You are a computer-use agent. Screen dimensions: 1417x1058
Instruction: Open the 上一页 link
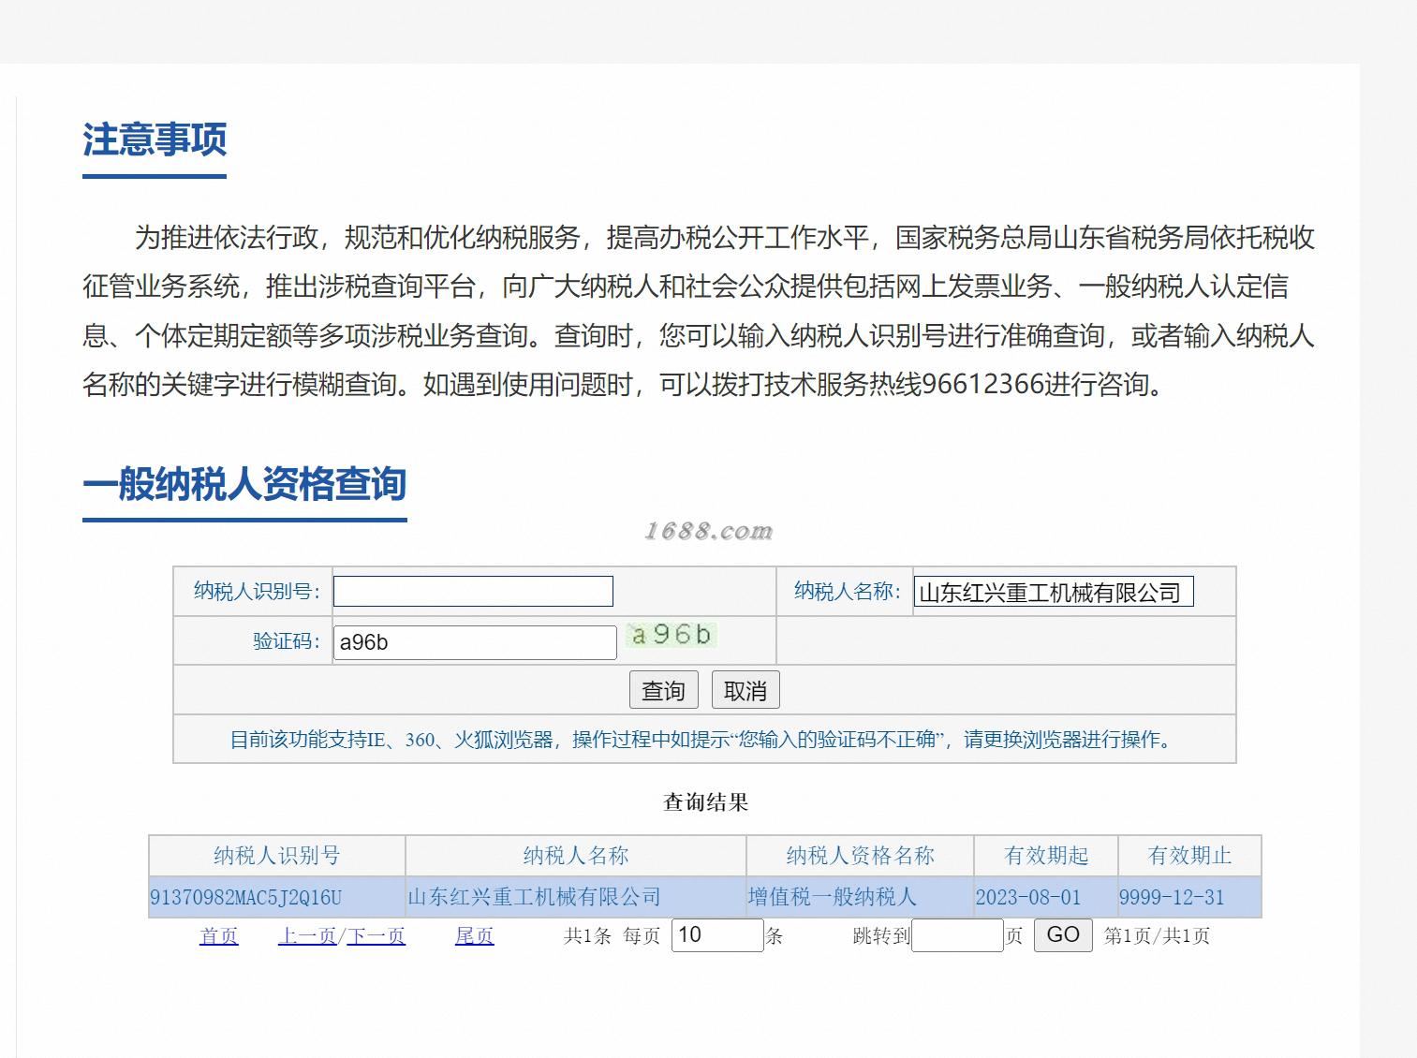307,935
